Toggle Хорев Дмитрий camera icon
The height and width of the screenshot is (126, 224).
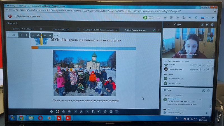pos(204,69)
